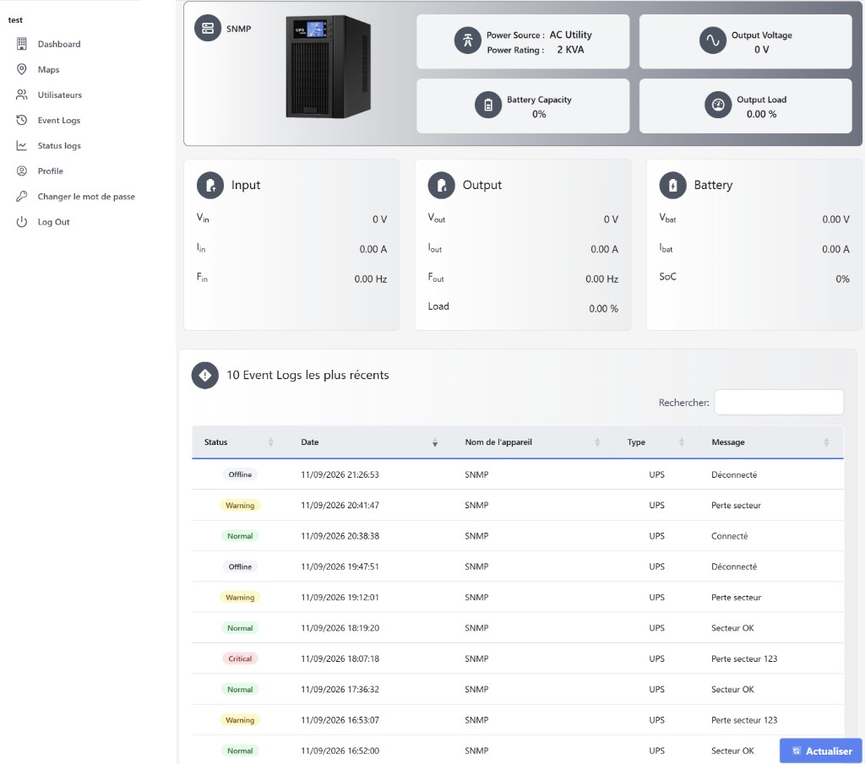This screenshot has height=764, width=865.
Task: Click the Maps location pin icon
Action: 21,69
